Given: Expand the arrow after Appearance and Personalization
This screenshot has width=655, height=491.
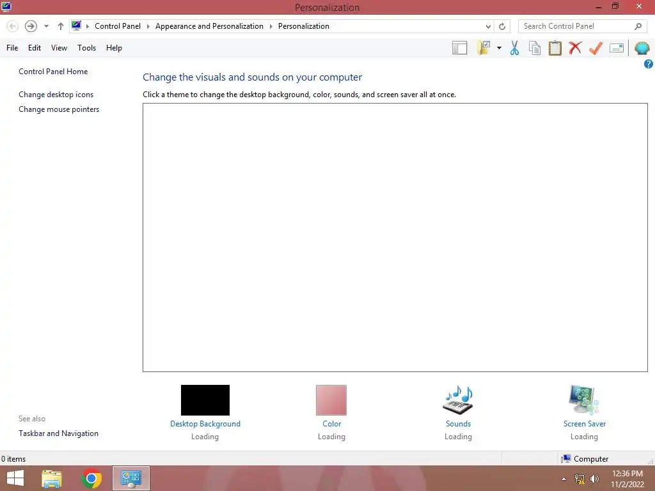Looking at the screenshot, I should tap(271, 26).
